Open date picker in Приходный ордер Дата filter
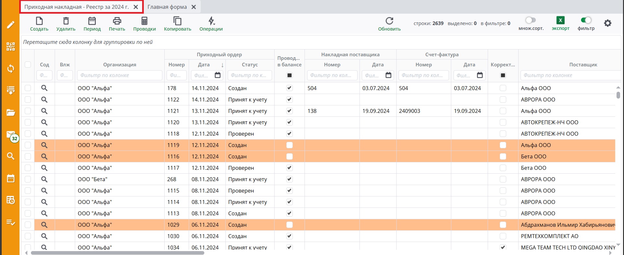Viewport: 624px width, 255px height. 218,75
